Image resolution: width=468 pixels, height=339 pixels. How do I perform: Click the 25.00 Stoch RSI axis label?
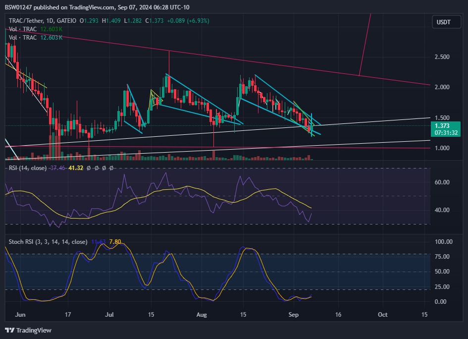pyautogui.click(x=442, y=287)
